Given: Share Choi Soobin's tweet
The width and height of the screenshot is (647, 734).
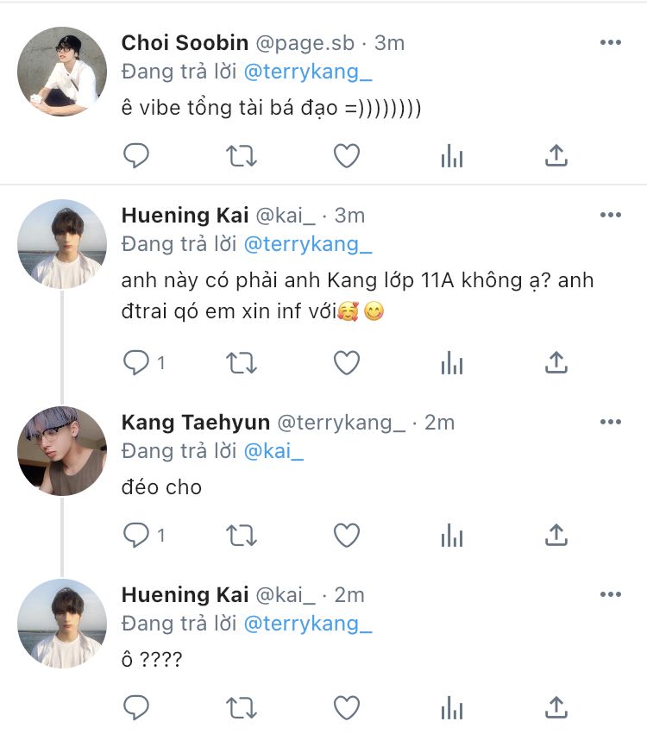Looking at the screenshot, I should [557, 155].
